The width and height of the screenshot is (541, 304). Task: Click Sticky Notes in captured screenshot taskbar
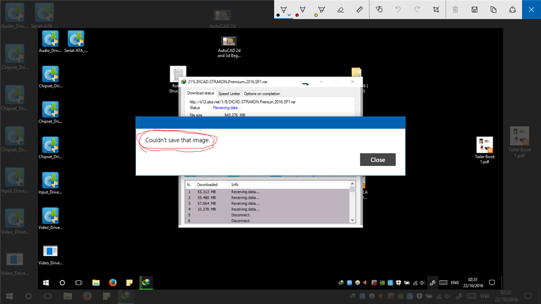[x=129, y=282]
